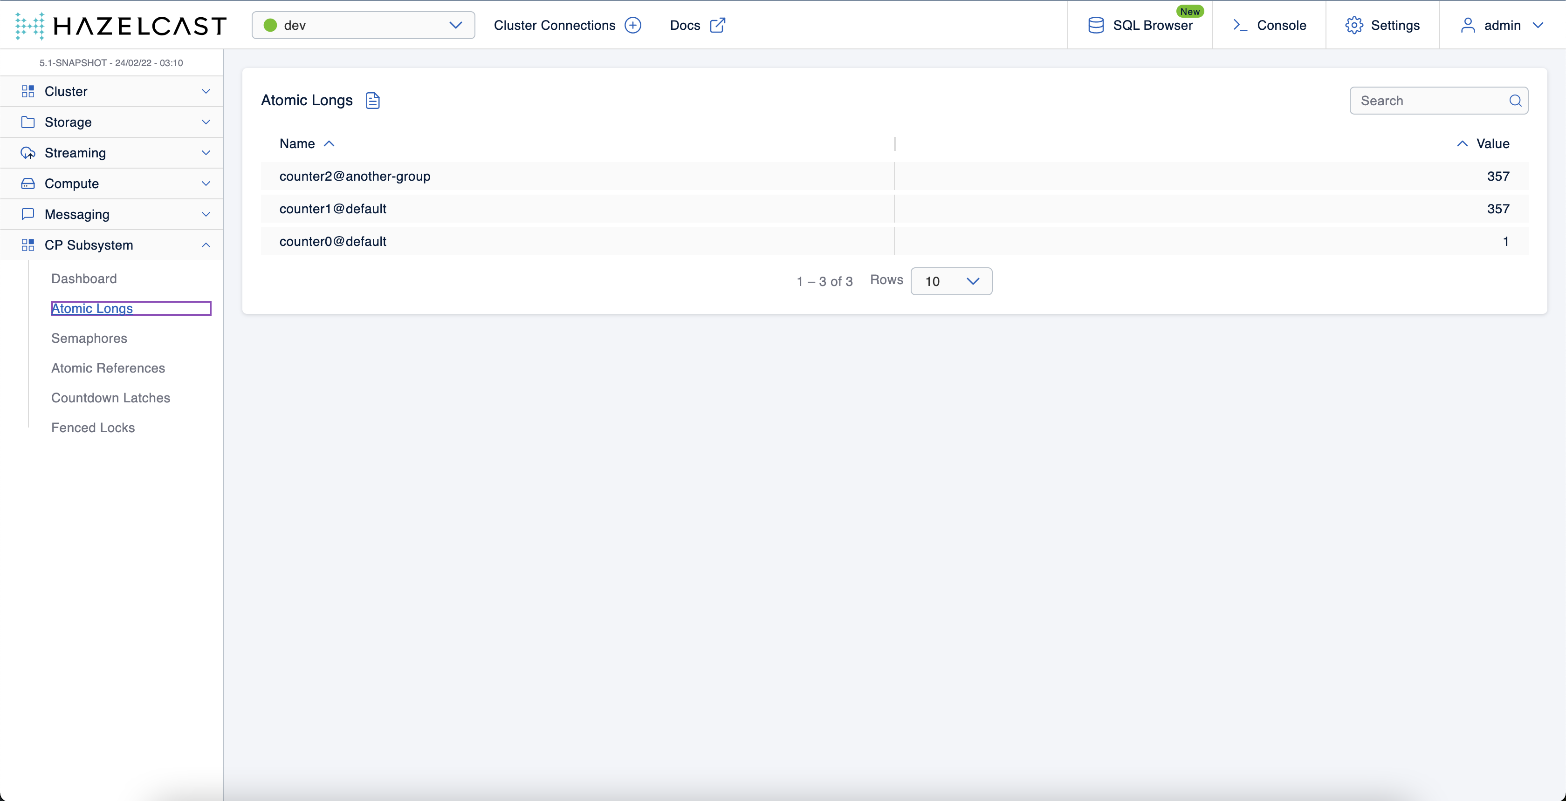Sort table by Name column
This screenshot has height=801, width=1566.
[x=298, y=144]
